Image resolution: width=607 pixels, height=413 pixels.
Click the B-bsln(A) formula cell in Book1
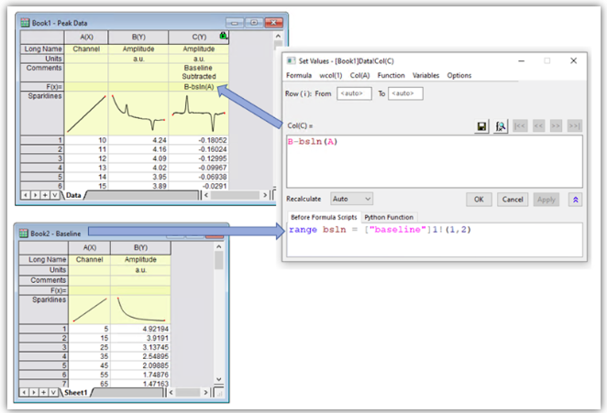point(199,87)
